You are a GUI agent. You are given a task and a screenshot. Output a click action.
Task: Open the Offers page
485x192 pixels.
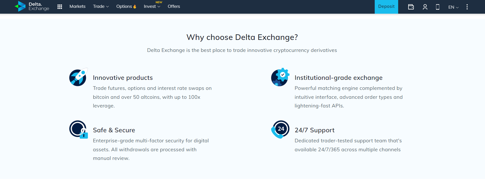[x=174, y=6]
